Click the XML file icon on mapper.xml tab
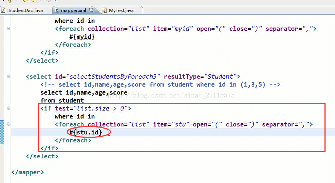Viewport: 335px width, 183px height. coord(57,10)
